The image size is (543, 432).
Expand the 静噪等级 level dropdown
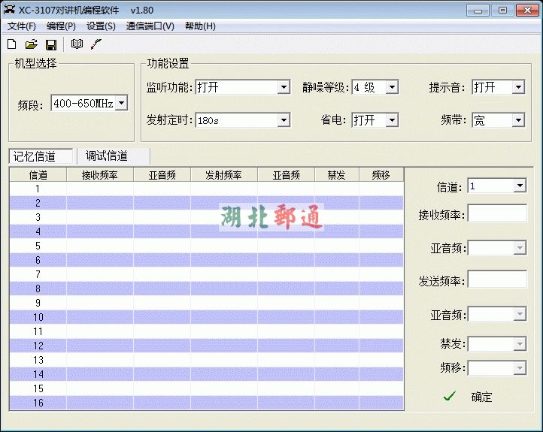tap(391, 87)
